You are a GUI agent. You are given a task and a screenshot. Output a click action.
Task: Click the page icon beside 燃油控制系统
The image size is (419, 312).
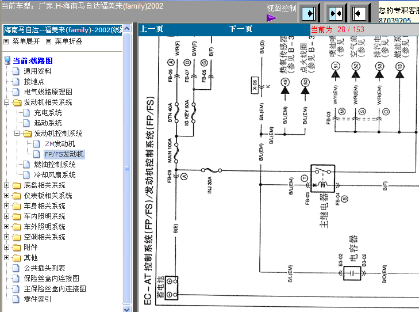pos(26,165)
